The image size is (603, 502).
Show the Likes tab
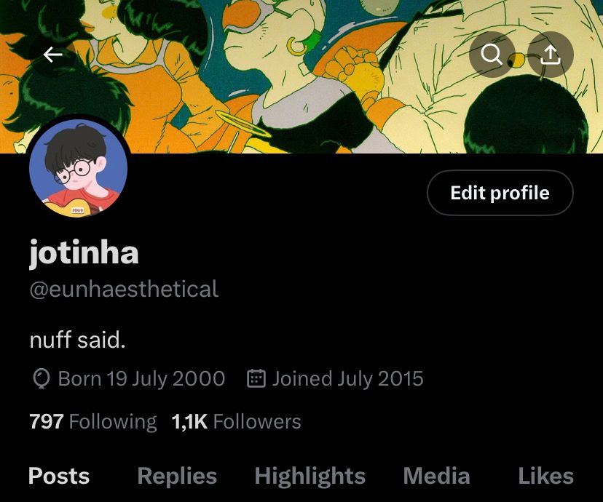click(545, 477)
